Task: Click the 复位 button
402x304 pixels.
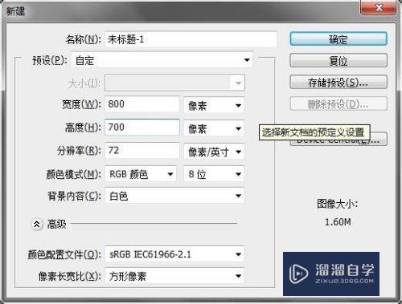Action: point(338,61)
